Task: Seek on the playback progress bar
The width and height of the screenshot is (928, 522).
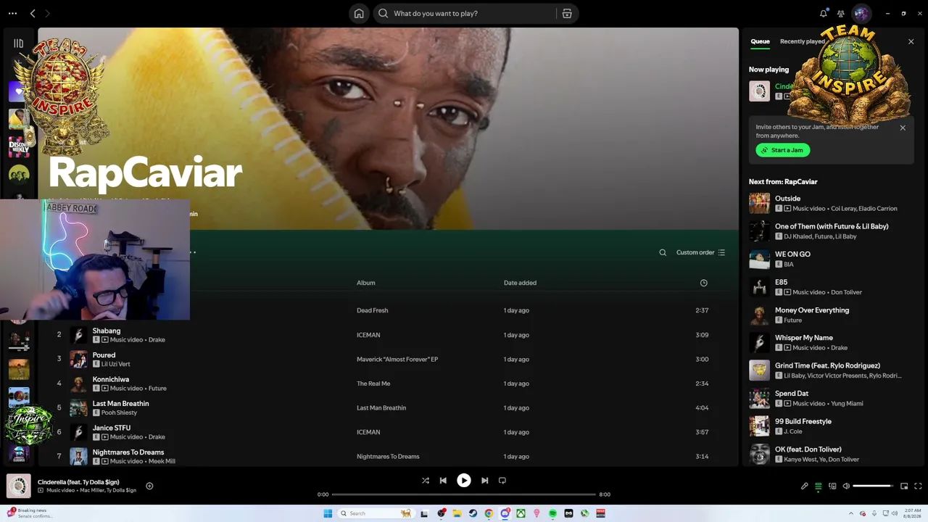Action: pos(464,494)
